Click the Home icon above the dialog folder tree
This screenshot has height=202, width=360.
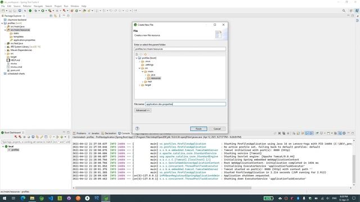(x=137, y=54)
